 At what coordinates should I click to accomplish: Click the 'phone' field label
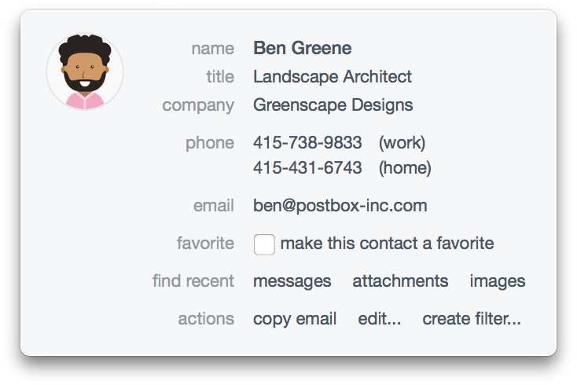point(210,143)
